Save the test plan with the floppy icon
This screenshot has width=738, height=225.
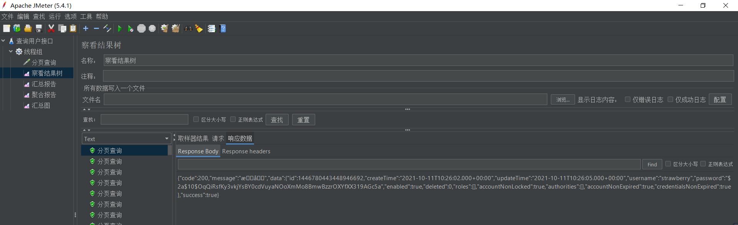pyautogui.click(x=38, y=28)
